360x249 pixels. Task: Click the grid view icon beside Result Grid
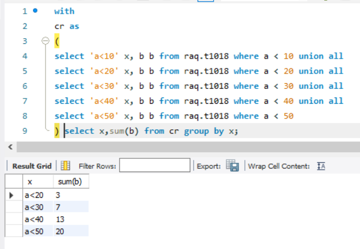[66, 166]
